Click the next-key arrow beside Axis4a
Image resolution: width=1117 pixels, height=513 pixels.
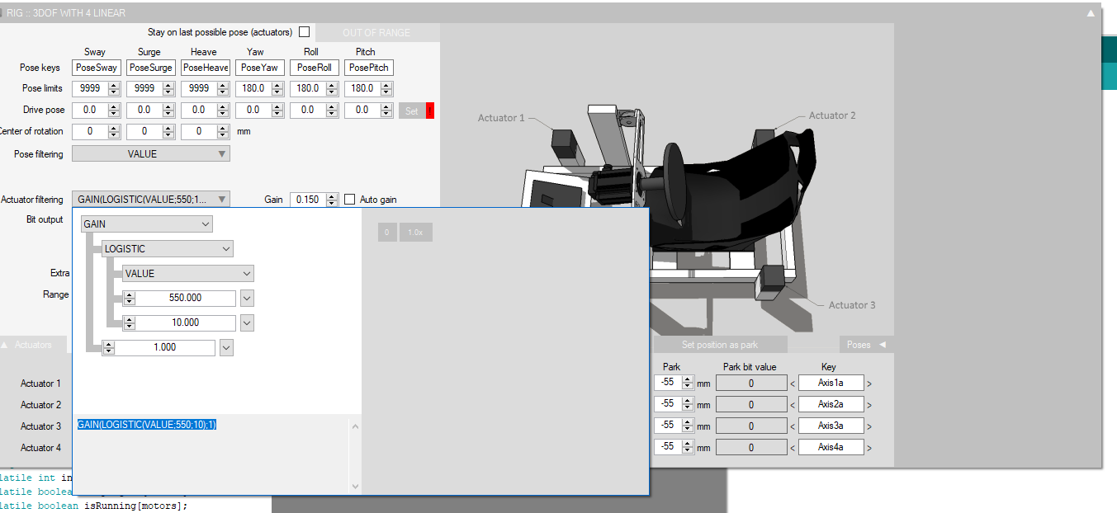pyautogui.click(x=869, y=448)
